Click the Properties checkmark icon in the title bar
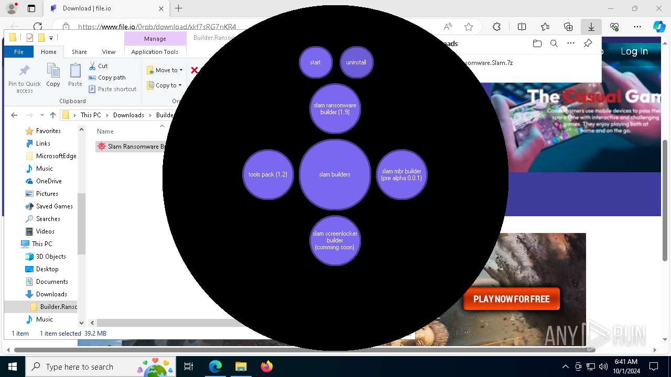 [x=30, y=38]
